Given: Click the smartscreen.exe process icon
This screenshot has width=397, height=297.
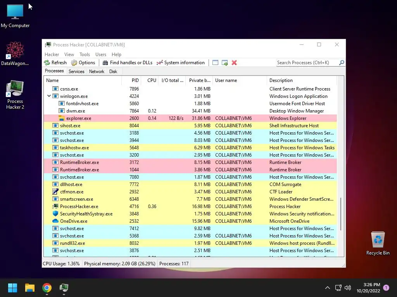Looking at the screenshot, I should click(55, 199).
